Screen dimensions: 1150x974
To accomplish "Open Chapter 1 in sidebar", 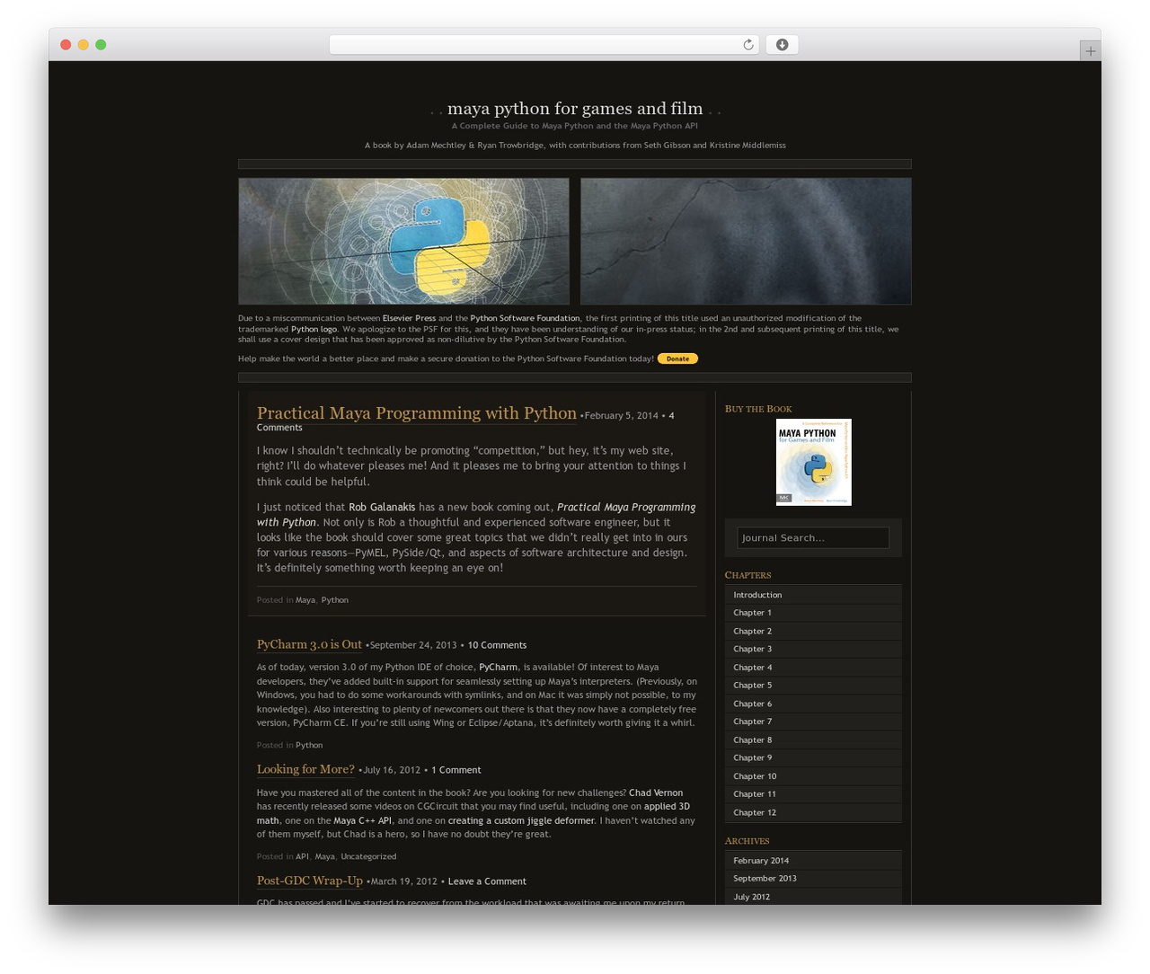I will tap(813, 613).
